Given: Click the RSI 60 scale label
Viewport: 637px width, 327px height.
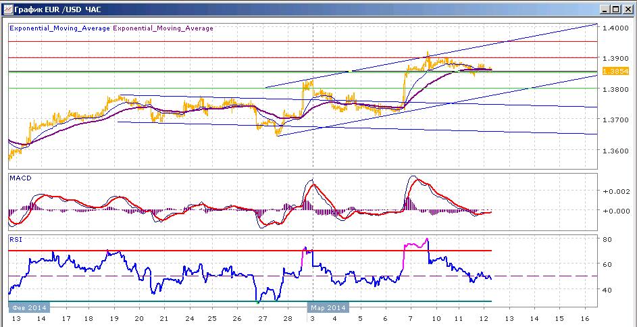Looking at the screenshot, I should point(607,264).
